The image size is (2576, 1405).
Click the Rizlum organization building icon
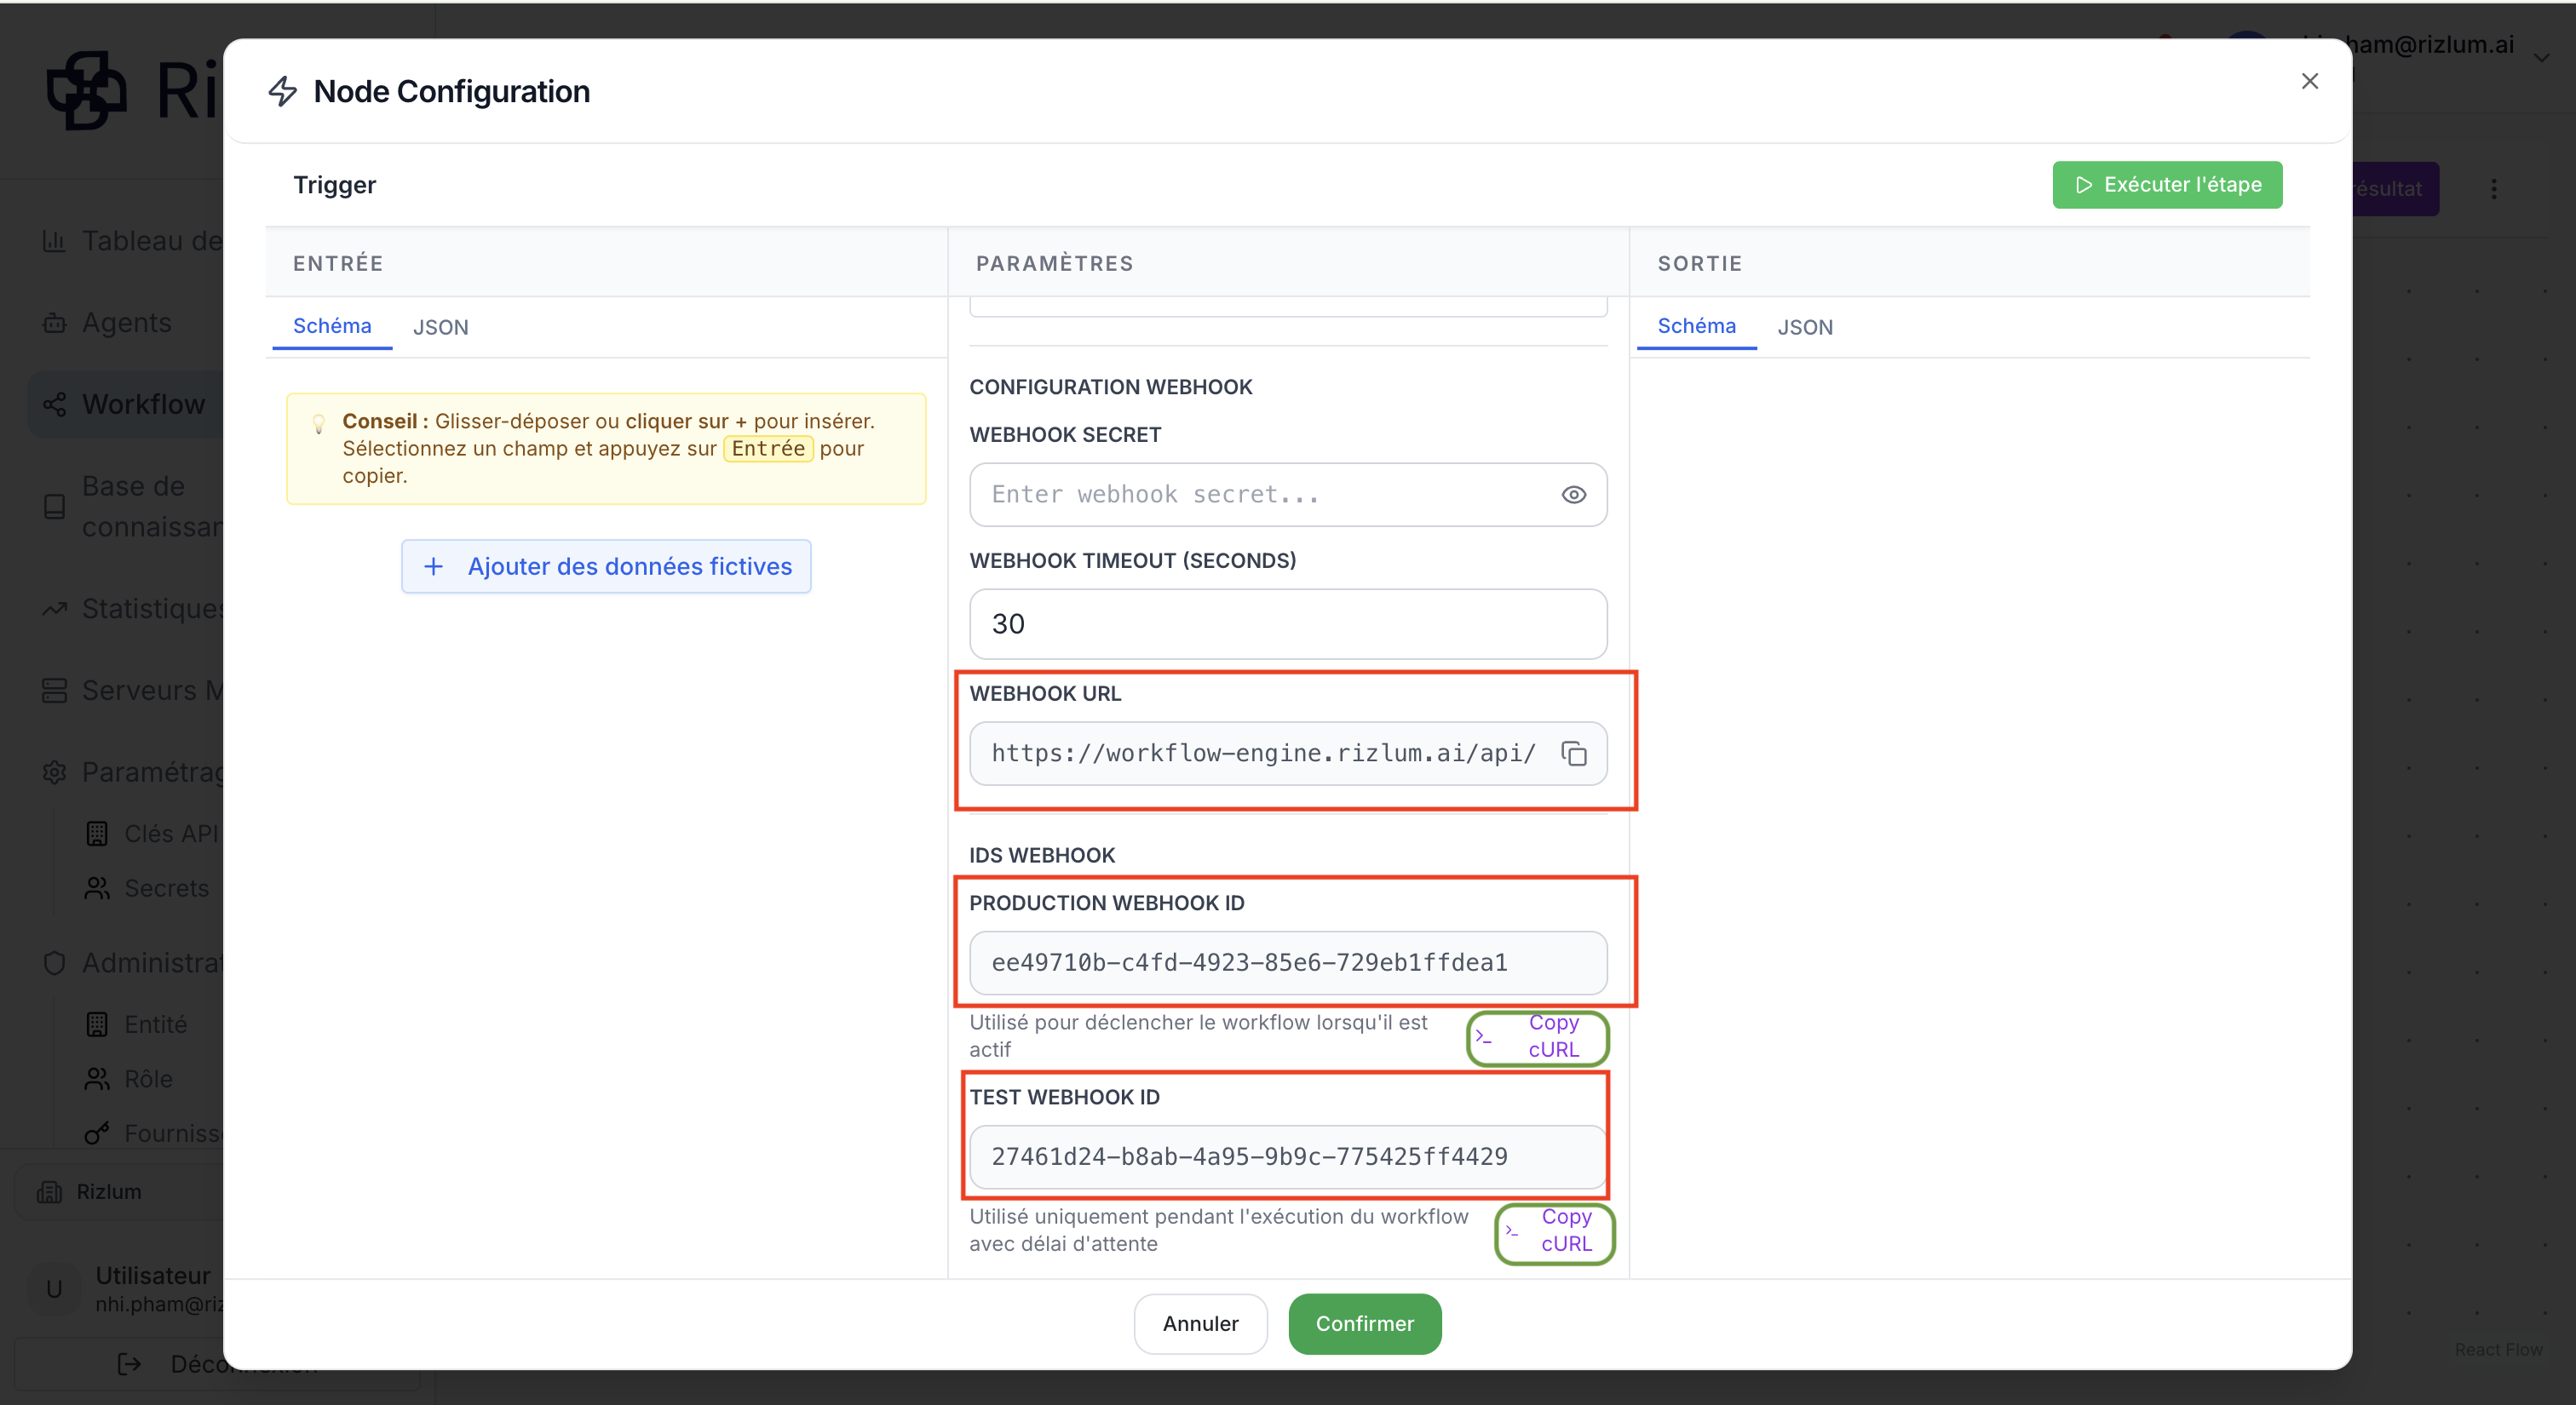pyautogui.click(x=49, y=1191)
